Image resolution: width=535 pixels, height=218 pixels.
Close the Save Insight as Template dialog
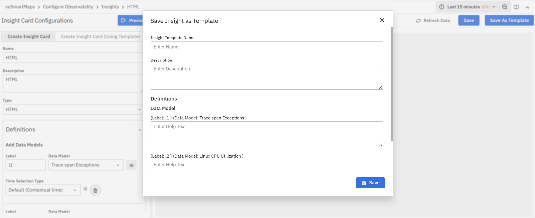coord(382,20)
